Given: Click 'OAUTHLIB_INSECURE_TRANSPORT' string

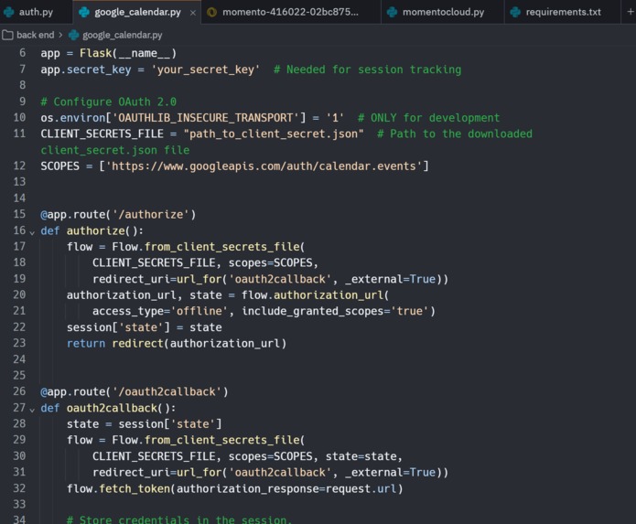Looking at the screenshot, I should pyautogui.click(x=205, y=118).
